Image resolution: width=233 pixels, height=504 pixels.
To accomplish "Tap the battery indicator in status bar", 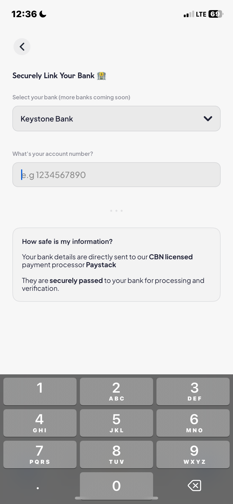I will pos(216,14).
